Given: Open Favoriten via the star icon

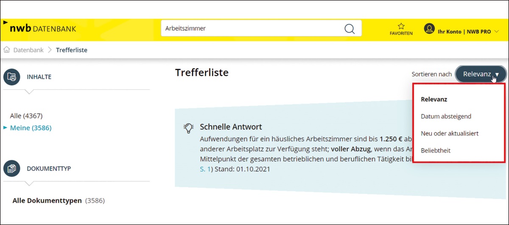Looking at the screenshot, I should [401, 26].
